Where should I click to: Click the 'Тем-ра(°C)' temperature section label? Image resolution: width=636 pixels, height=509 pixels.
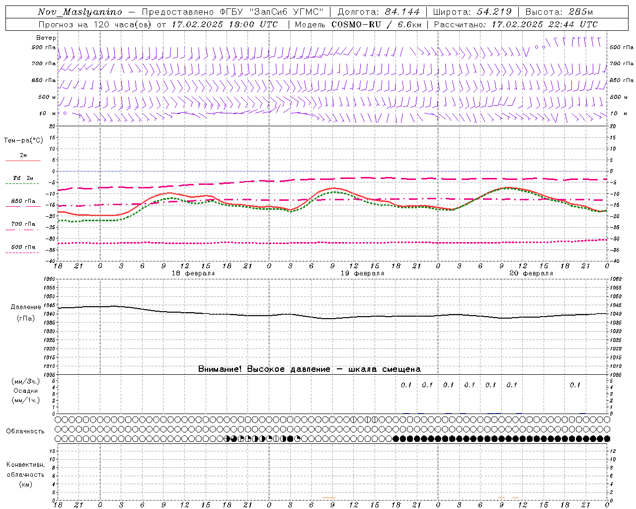(x=23, y=140)
